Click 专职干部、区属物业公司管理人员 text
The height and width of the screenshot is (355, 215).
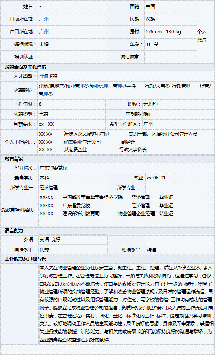(x=163, y=134)
